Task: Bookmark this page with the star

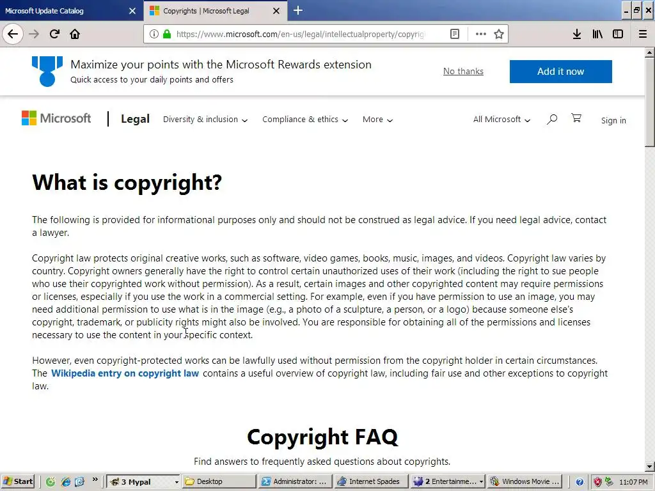Action: pyautogui.click(x=498, y=34)
